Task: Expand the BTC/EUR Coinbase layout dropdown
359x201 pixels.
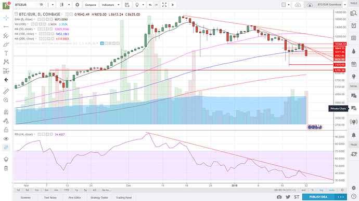Action: point(345,5)
